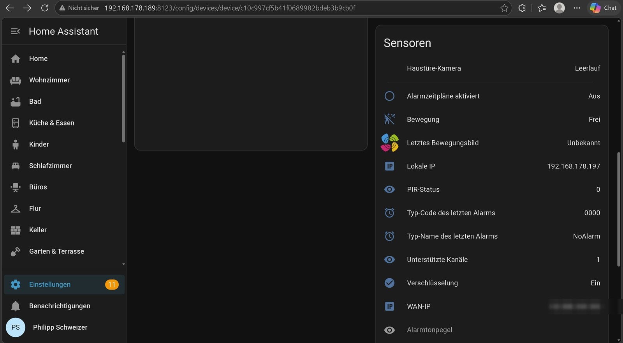623x343 pixels.
Task: Click the Einstellungen gear icon
Action: (x=16, y=285)
